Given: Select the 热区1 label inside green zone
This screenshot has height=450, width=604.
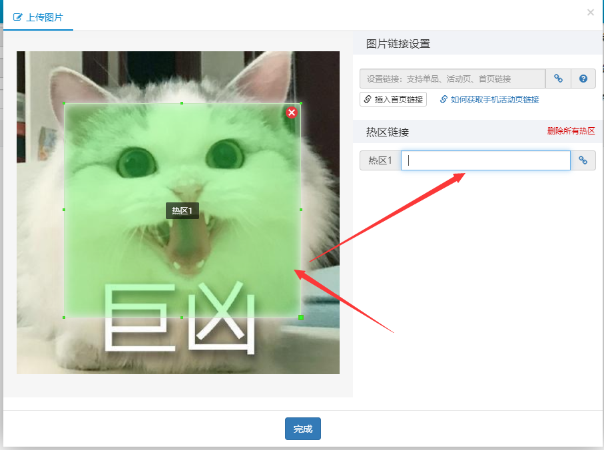Looking at the screenshot, I should 182,211.
